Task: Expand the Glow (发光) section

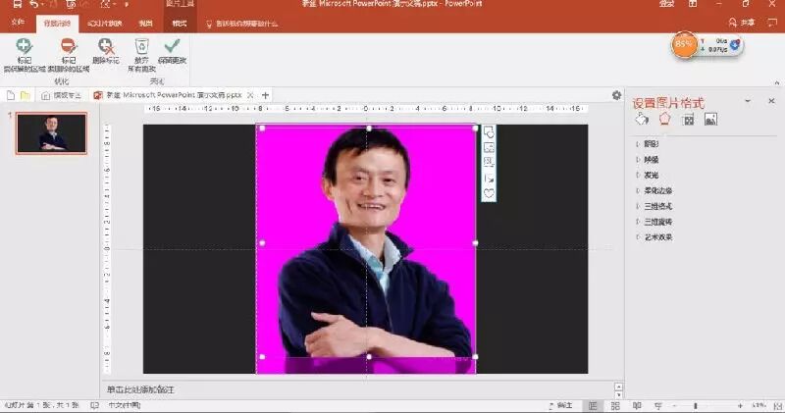Action: pos(652,176)
